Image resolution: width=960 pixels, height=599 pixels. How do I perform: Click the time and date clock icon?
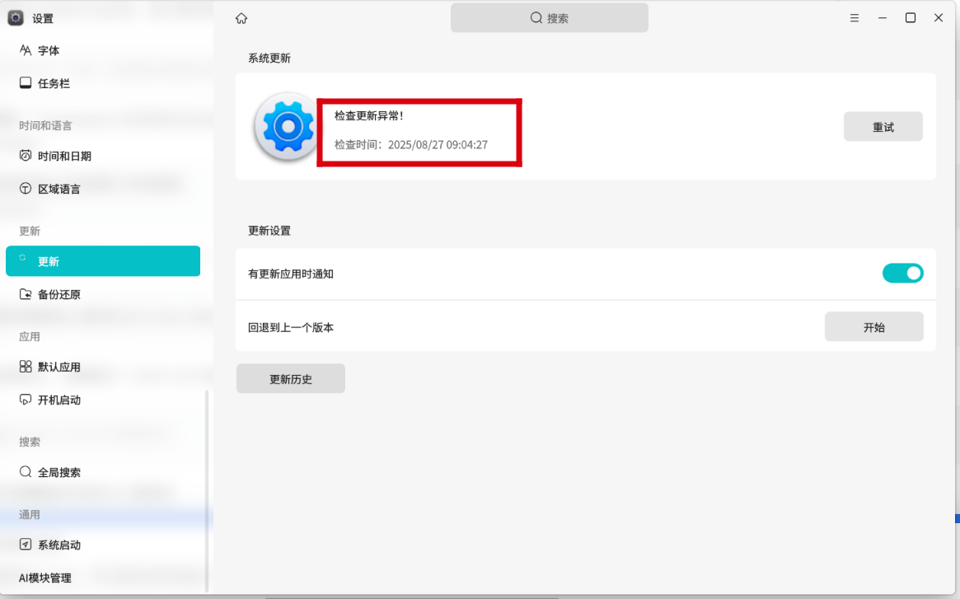pos(26,156)
